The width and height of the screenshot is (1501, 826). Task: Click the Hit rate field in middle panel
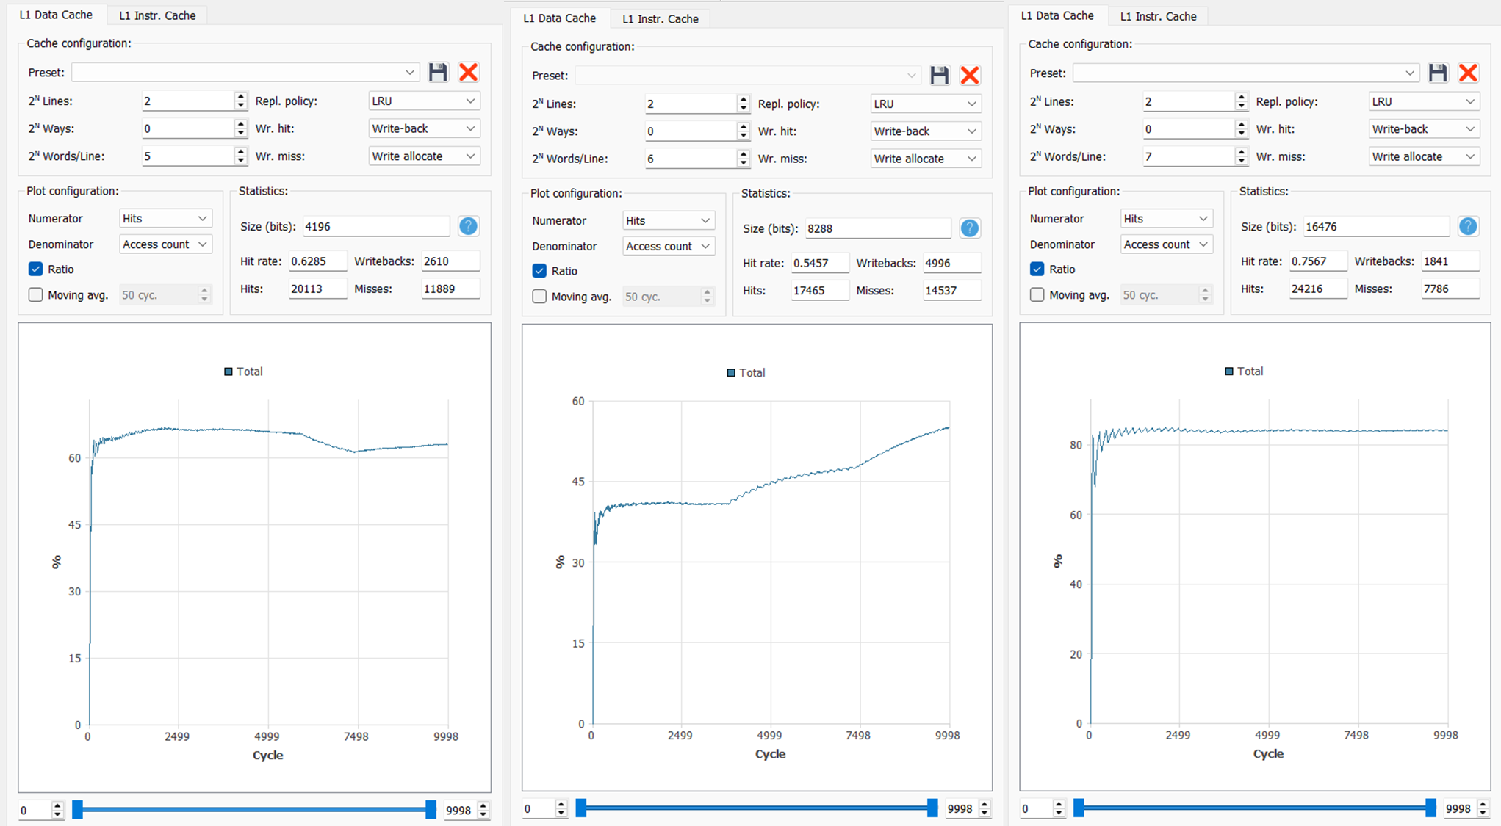tap(819, 263)
